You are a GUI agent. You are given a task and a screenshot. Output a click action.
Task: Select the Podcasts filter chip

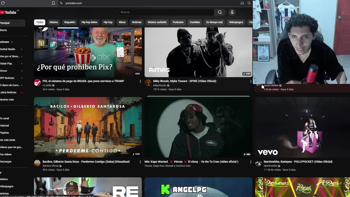coord(178,22)
